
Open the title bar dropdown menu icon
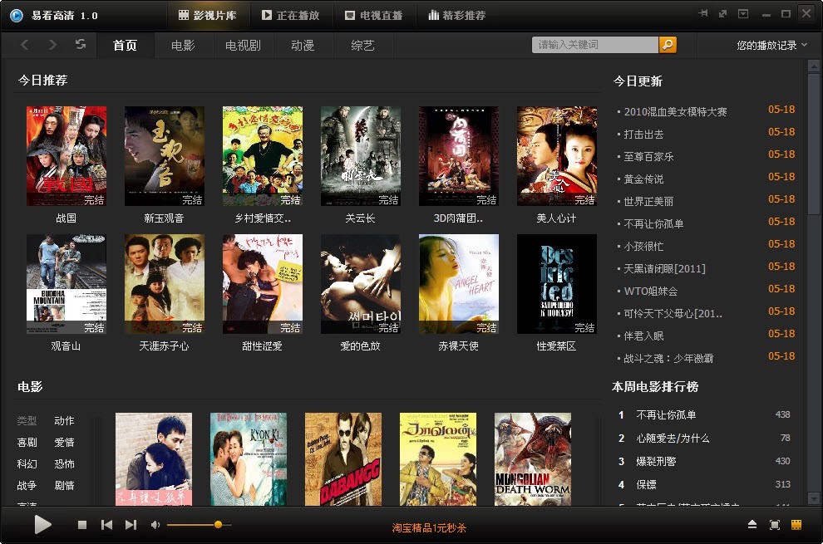(x=743, y=13)
